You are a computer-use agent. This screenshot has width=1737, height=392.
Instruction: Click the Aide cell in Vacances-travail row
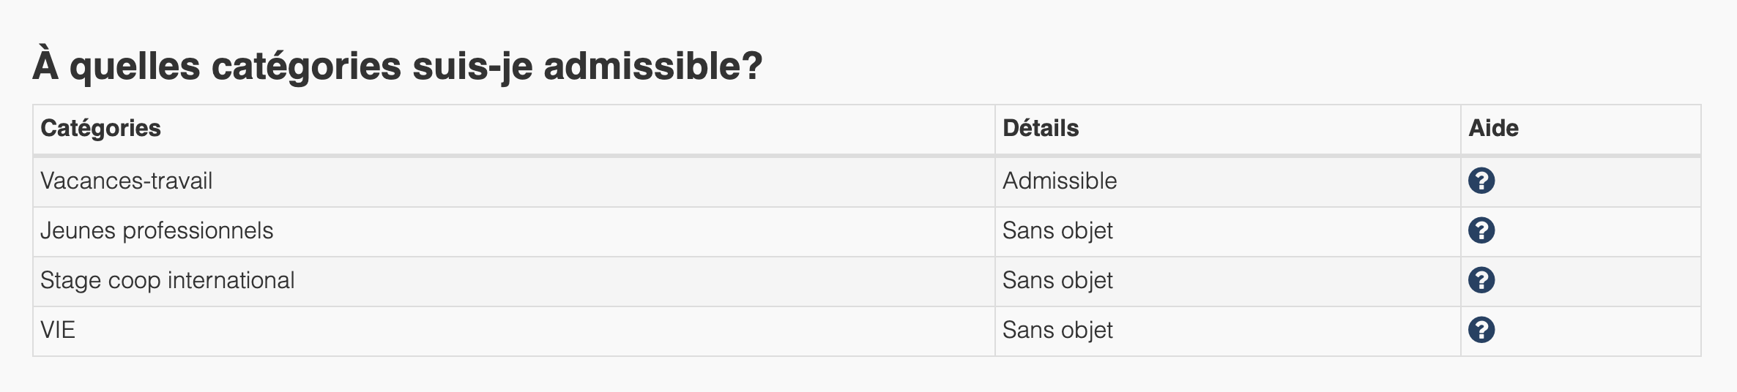point(1581,181)
